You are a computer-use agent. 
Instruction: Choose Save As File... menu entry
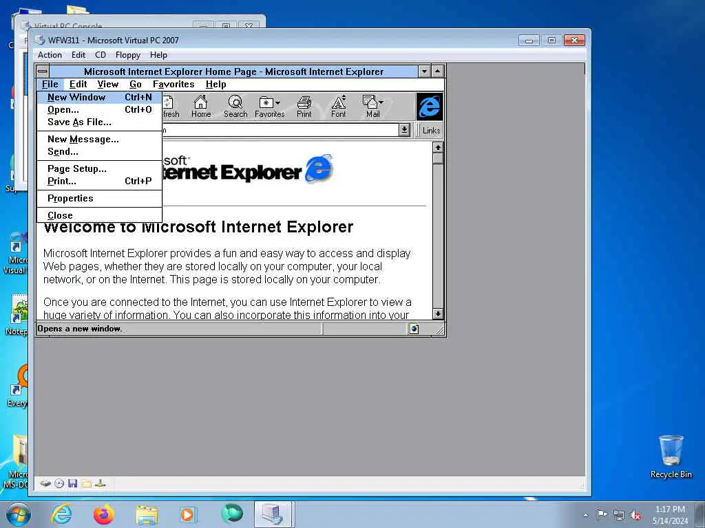(99, 122)
